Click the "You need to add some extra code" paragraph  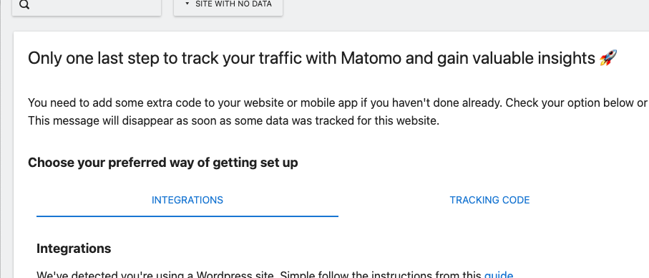[x=337, y=102]
